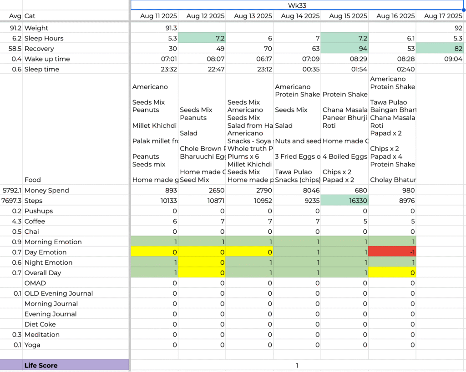Select the Aug 11 Coffee value 6
Viewport: 466px width, 372px height.
tap(155, 221)
